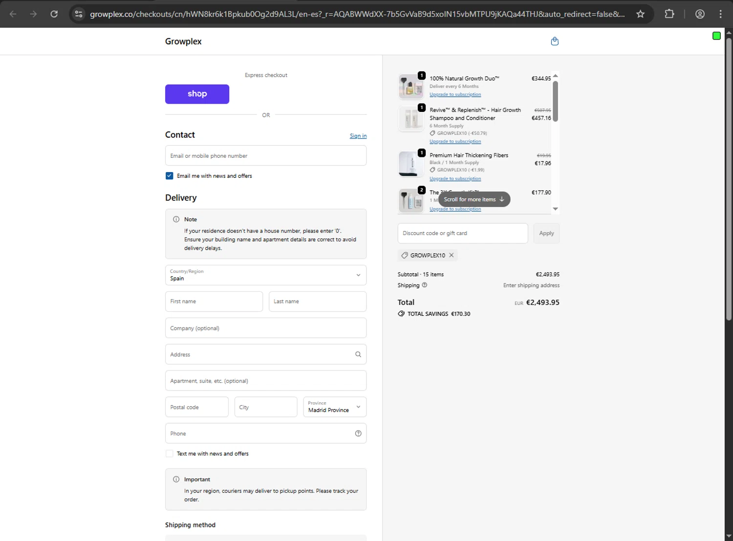Click the browser address bar URL
Image resolution: width=733 pixels, height=541 pixels.
[357, 14]
